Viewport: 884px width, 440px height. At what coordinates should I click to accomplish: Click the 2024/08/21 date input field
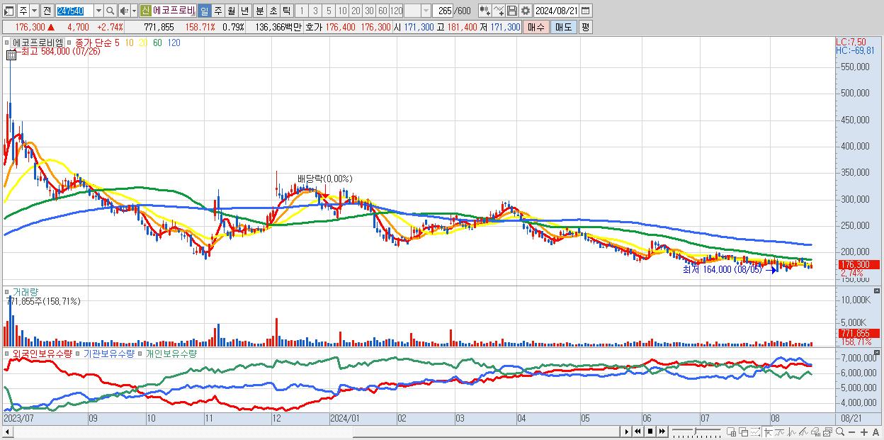click(x=556, y=11)
